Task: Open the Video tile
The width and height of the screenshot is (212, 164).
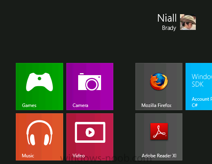Action: click(x=90, y=137)
